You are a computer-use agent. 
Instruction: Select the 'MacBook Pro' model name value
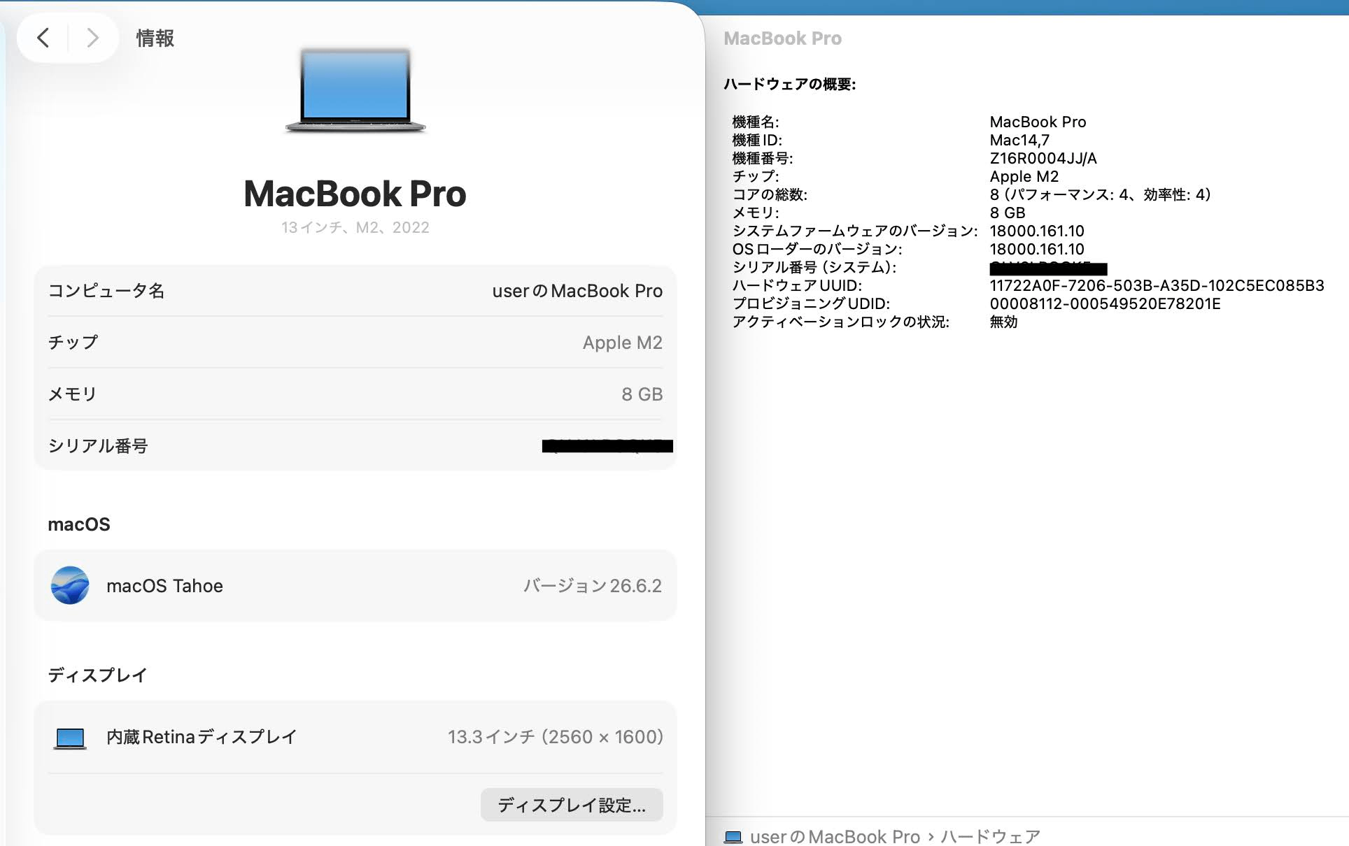(1038, 122)
